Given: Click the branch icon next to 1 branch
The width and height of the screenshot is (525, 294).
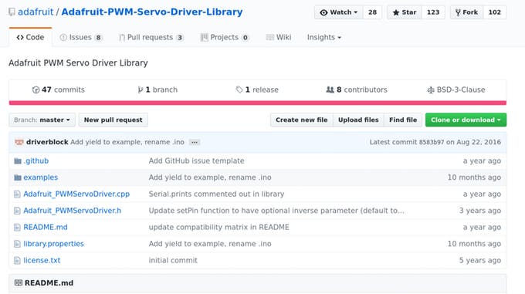Looking at the screenshot, I should click(x=141, y=90).
